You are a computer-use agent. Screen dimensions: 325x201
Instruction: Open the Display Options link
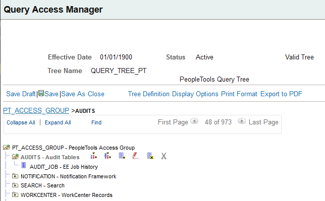tap(195, 94)
